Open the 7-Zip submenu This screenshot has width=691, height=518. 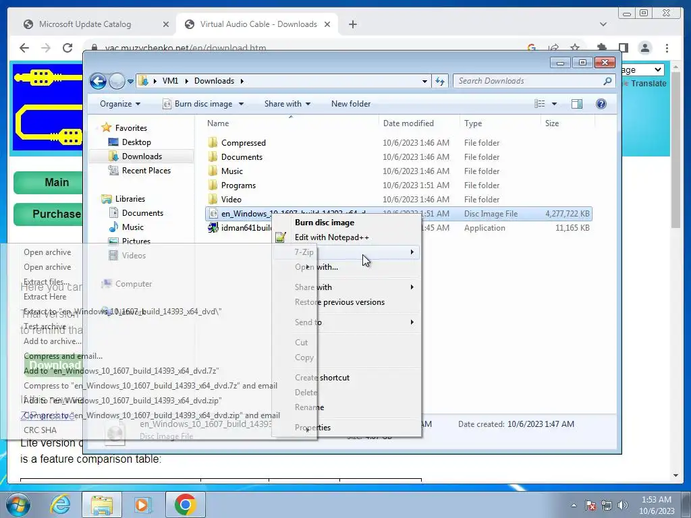point(346,252)
